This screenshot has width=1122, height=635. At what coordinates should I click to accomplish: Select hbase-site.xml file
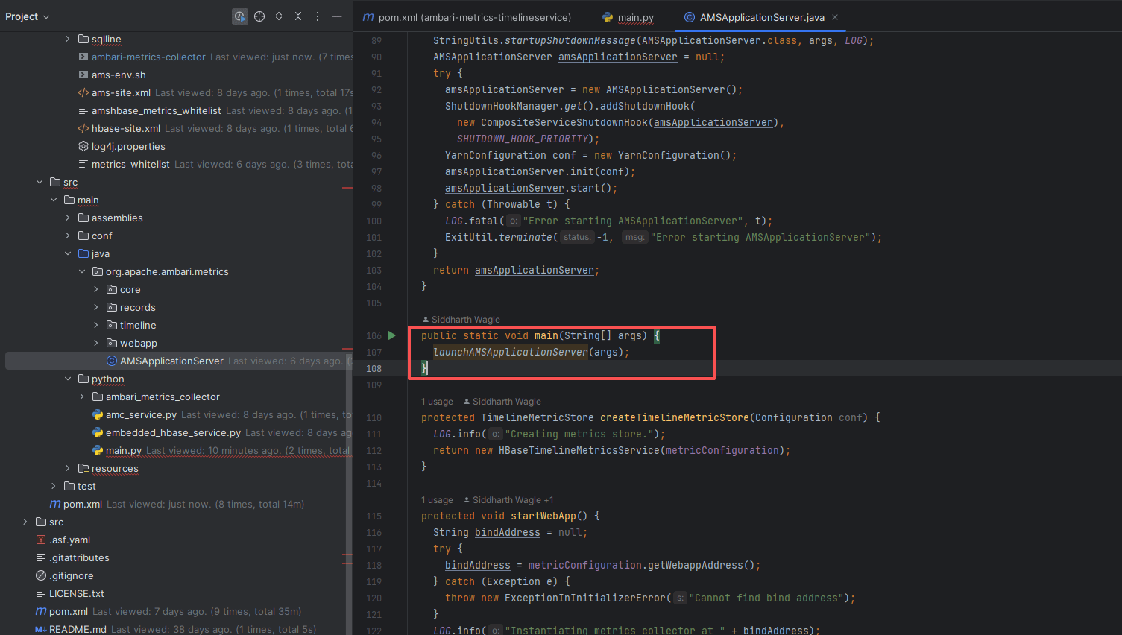pos(125,128)
